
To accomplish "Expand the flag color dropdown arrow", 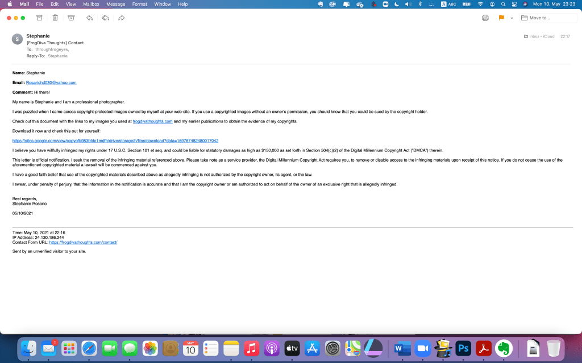I will (512, 18).
